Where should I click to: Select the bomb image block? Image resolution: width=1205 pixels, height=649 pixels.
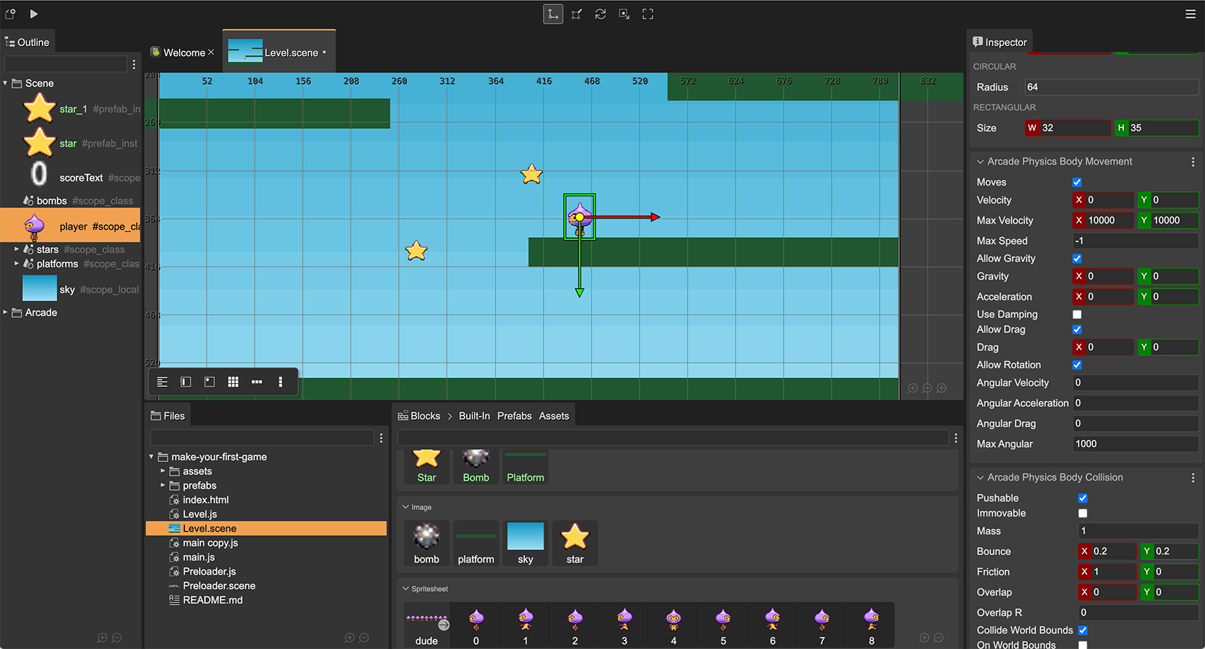(426, 543)
